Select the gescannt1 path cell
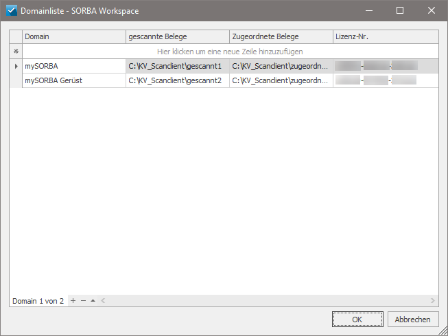This screenshot has width=448, height=336. click(x=178, y=66)
